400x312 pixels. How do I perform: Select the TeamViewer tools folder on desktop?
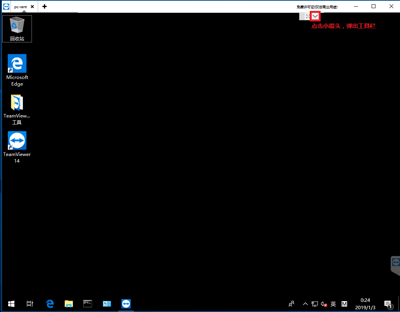[17, 110]
